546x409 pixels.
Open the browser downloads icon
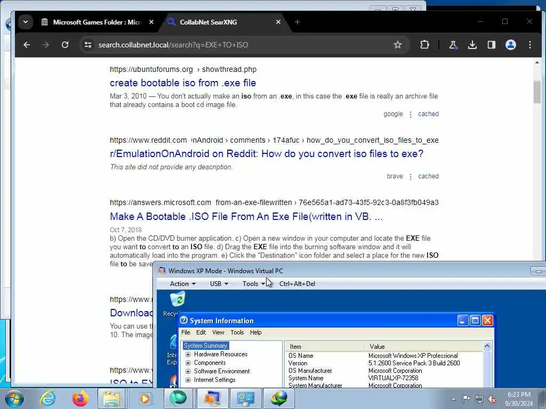[472, 45]
